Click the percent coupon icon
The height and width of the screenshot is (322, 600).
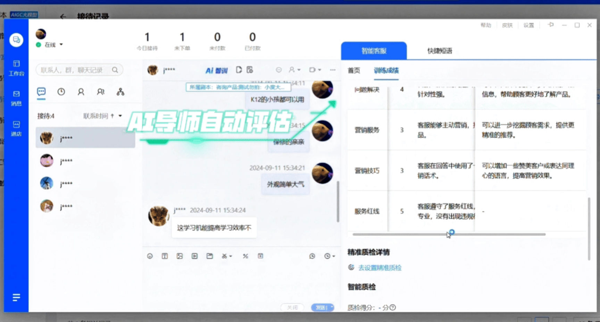(x=245, y=256)
